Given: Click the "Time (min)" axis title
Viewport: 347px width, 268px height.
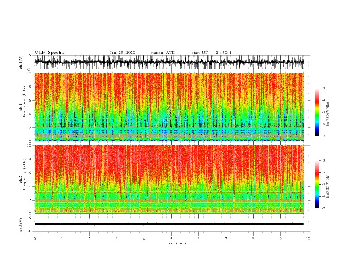Looking at the screenshot, I should pos(175,243).
